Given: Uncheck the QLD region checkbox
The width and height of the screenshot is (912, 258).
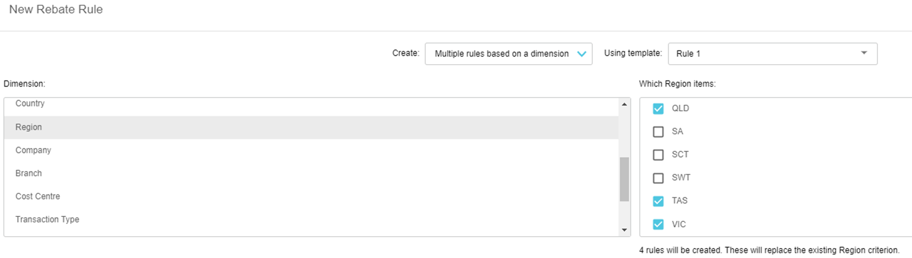Looking at the screenshot, I should pos(658,108).
